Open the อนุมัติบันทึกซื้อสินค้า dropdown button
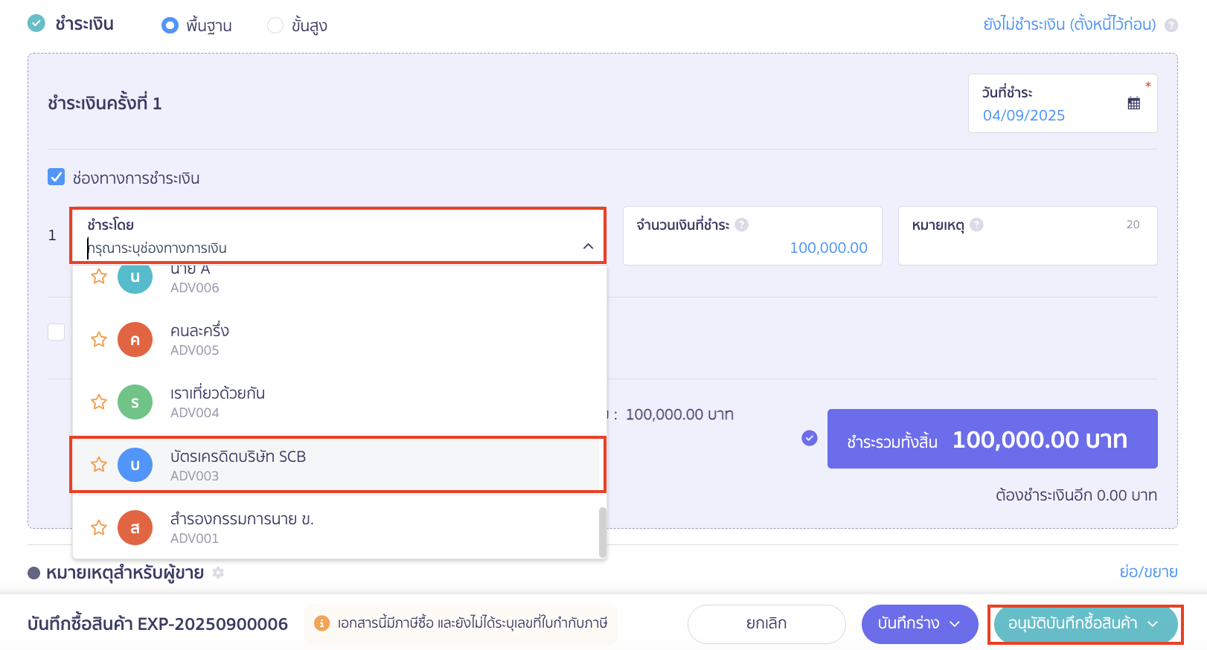 coord(1085,624)
